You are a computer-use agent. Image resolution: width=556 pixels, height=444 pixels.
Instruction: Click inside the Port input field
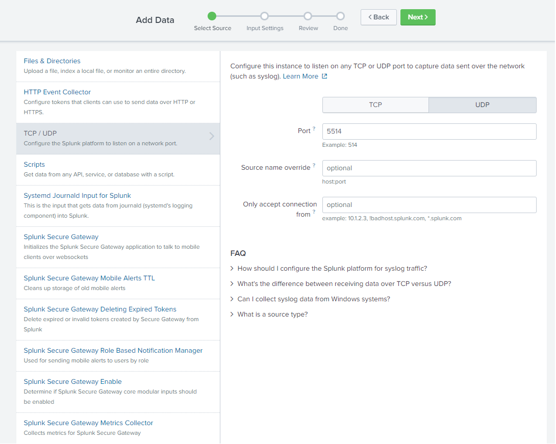(x=429, y=131)
